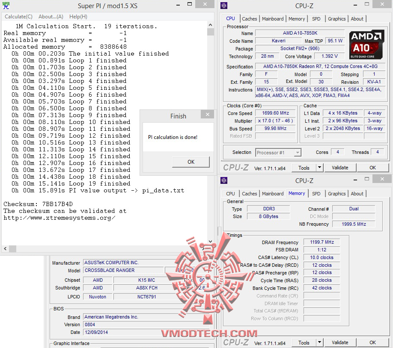The image size is (393, 348).
Task: Click scroll up arrow in Super PI output
Action: [x=210, y=25]
